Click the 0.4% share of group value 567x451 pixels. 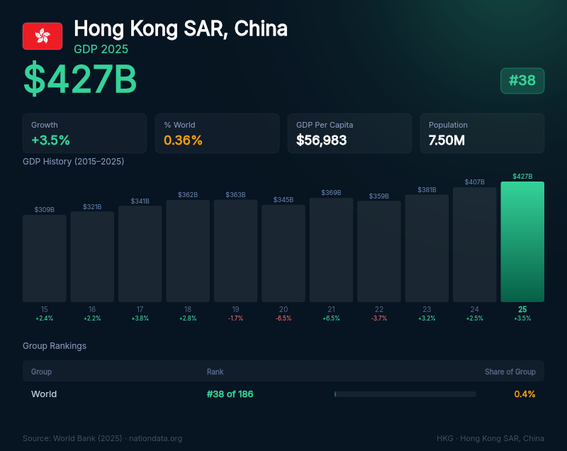524,394
